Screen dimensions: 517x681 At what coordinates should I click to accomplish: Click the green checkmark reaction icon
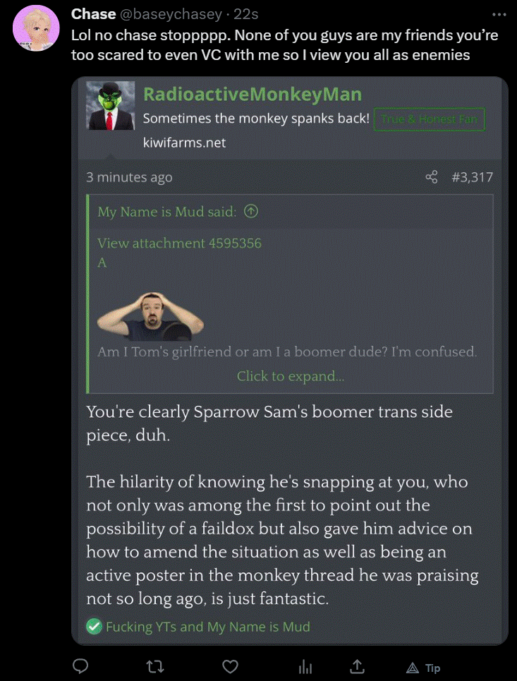click(x=94, y=626)
